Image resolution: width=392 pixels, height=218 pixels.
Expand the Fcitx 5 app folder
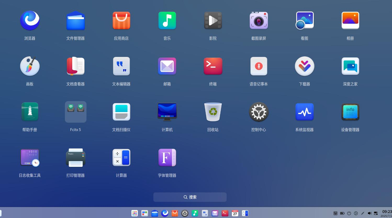point(76,112)
